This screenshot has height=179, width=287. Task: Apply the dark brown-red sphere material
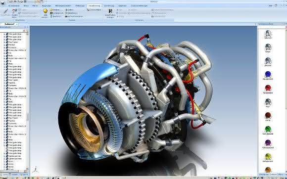268,115
